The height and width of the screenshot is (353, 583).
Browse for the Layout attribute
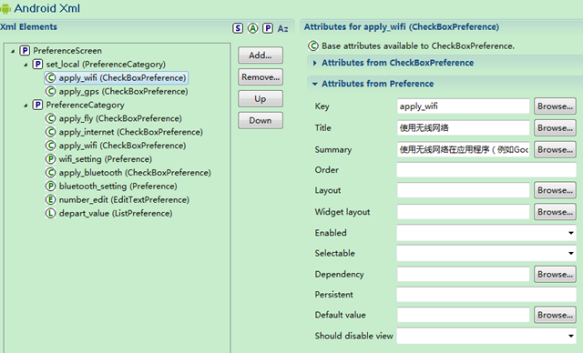coord(555,190)
